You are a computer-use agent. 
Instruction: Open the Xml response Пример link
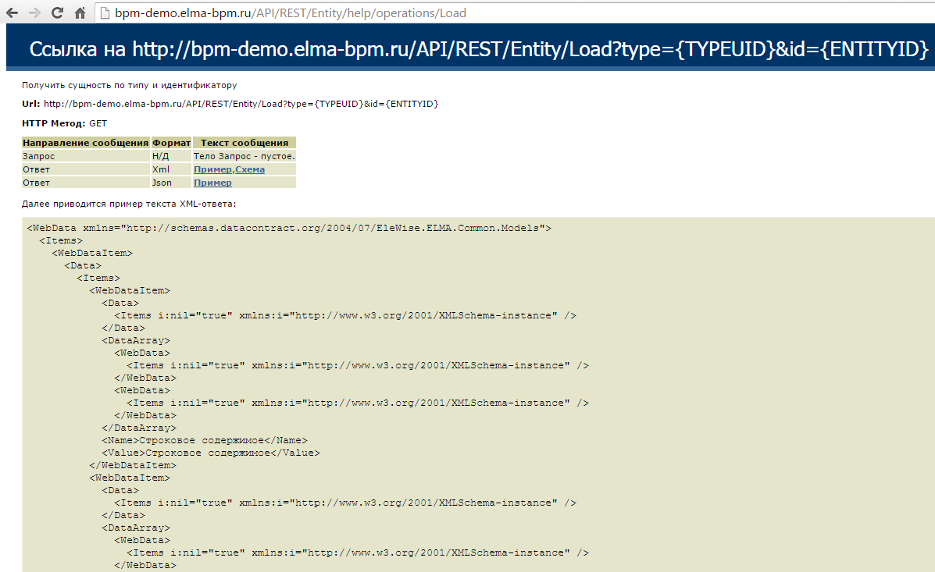(212, 169)
